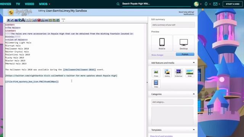Open the MOVIES navigation menu
The image size is (244, 137).
(x=5, y=4)
